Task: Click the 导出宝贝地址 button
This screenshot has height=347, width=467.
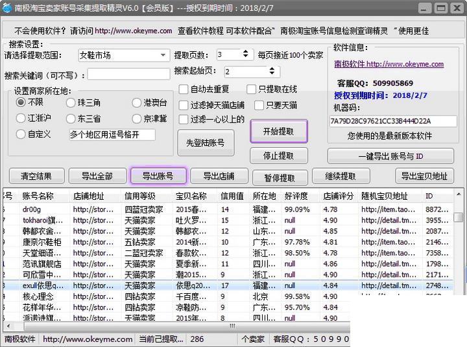Action: [424, 176]
